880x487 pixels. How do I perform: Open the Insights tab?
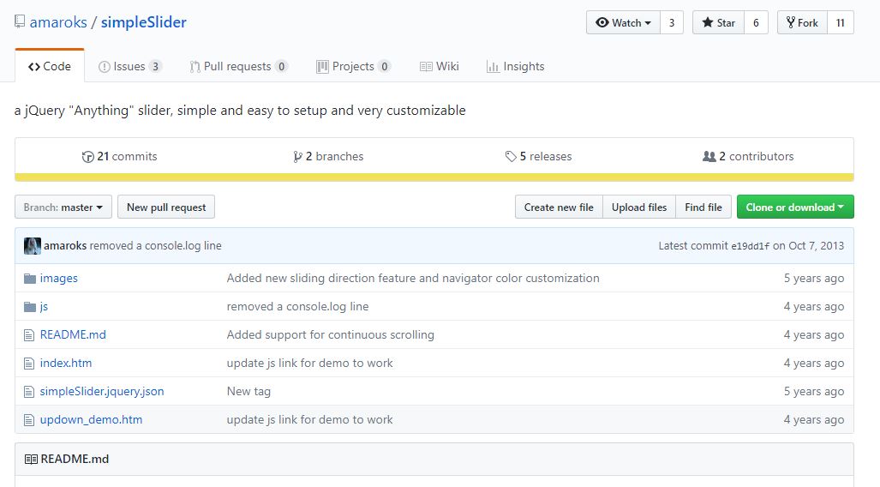coord(515,66)
